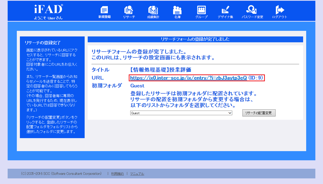The height and width of the screenshot is (184, 323).
Task: Click the リサーチフォームの登録が完了しました header bar
Action: [195, 39]
